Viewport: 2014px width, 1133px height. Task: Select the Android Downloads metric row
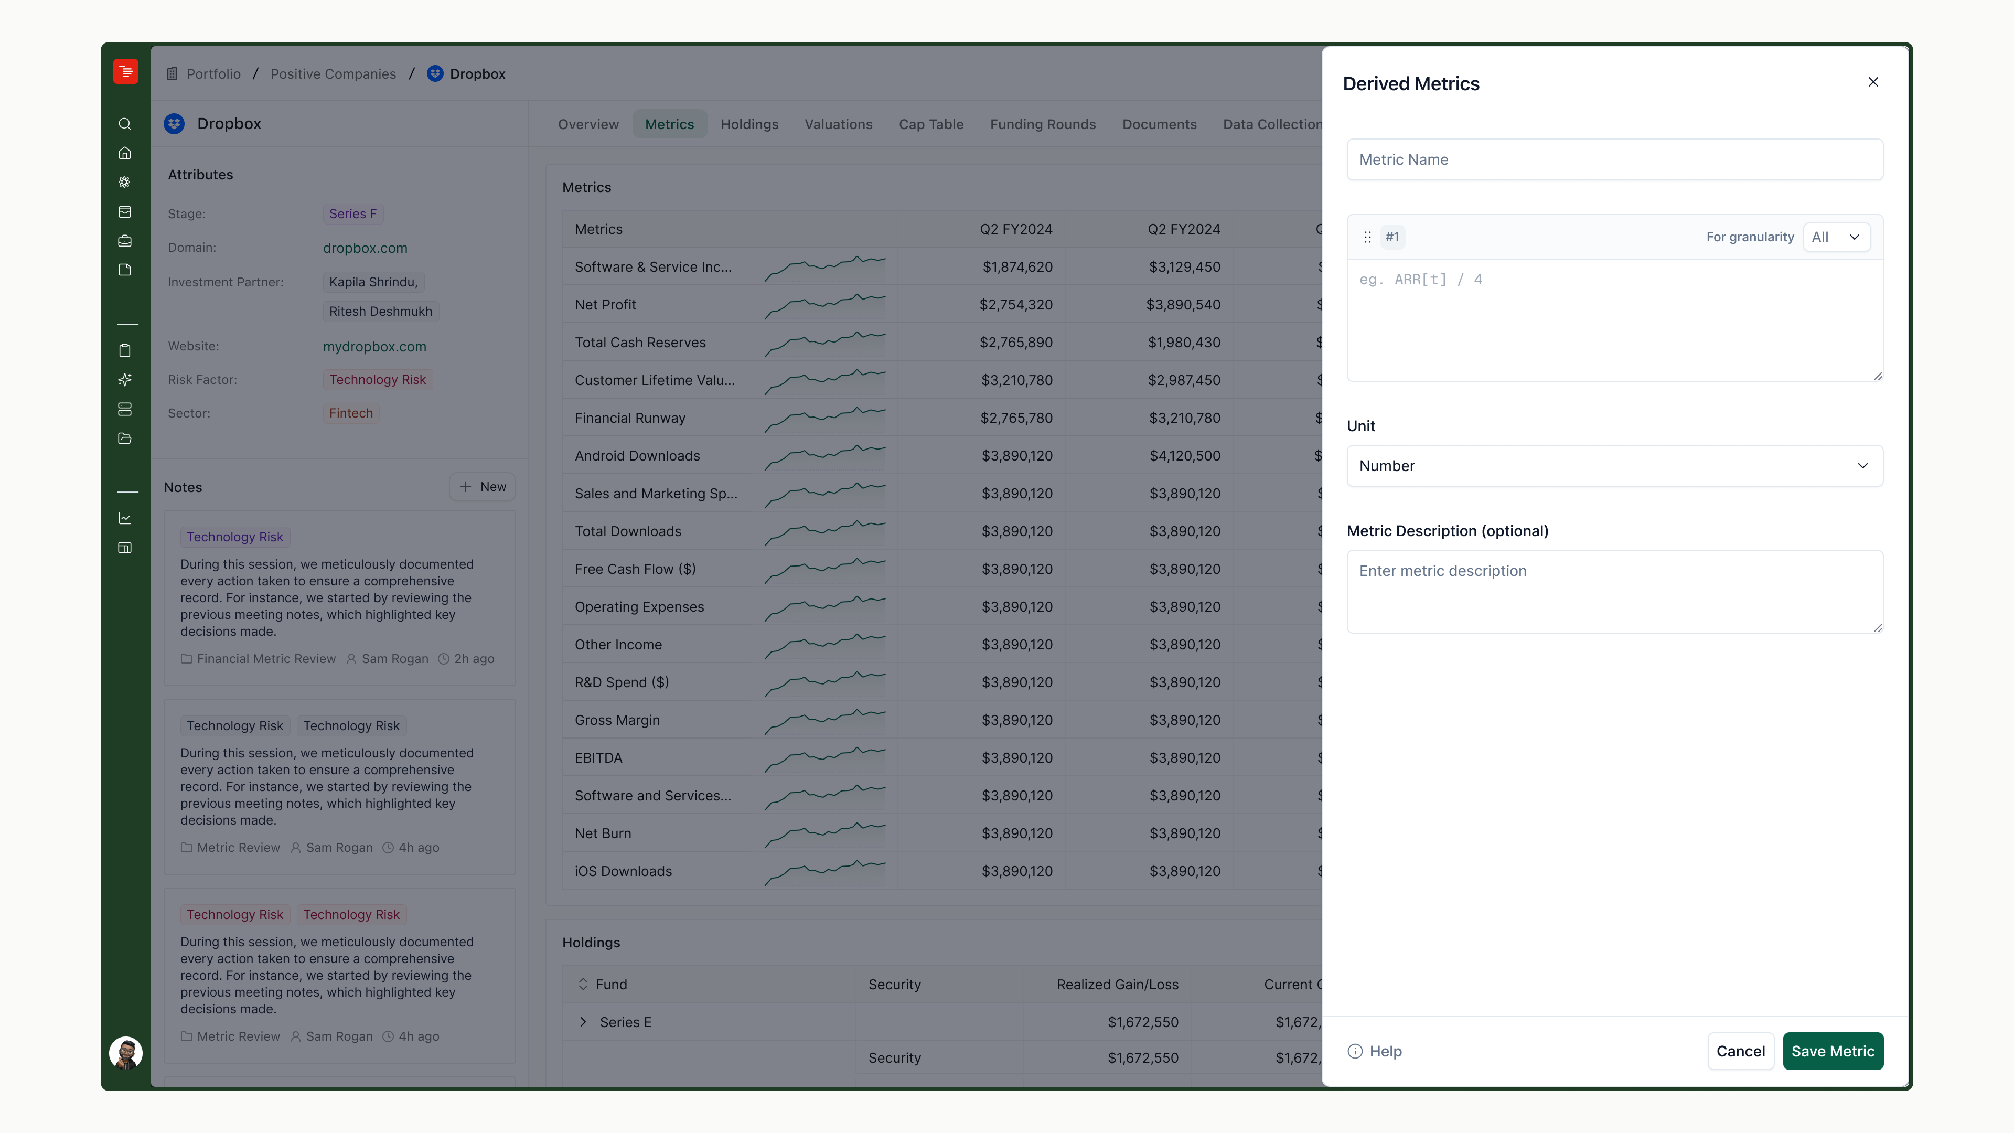(941, 456)
